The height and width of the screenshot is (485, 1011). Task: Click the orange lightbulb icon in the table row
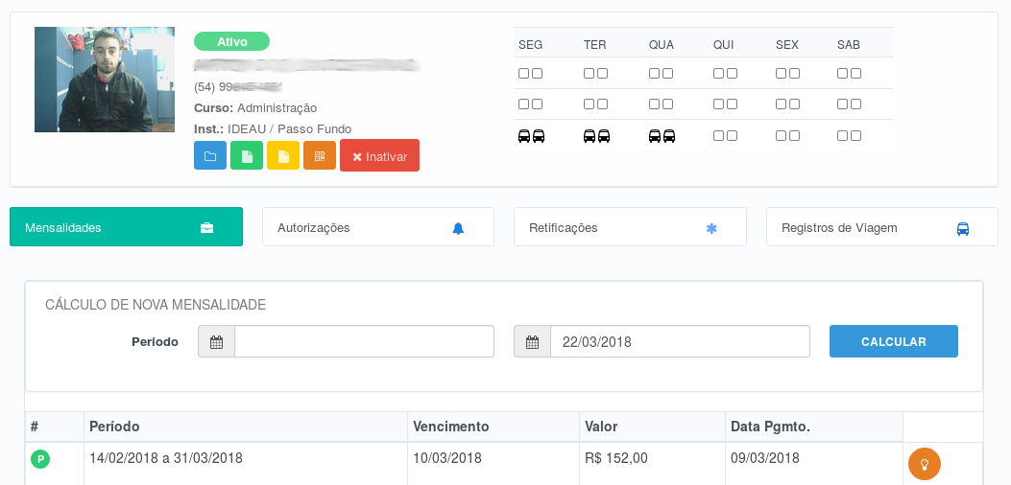coord(924,464)
